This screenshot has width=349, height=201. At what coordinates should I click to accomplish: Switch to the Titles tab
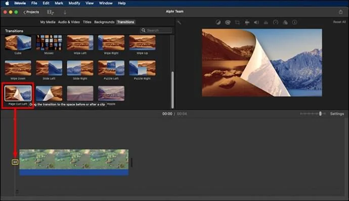point(87,22)
